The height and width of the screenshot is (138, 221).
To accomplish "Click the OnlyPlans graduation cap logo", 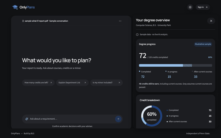I will 15,7.
